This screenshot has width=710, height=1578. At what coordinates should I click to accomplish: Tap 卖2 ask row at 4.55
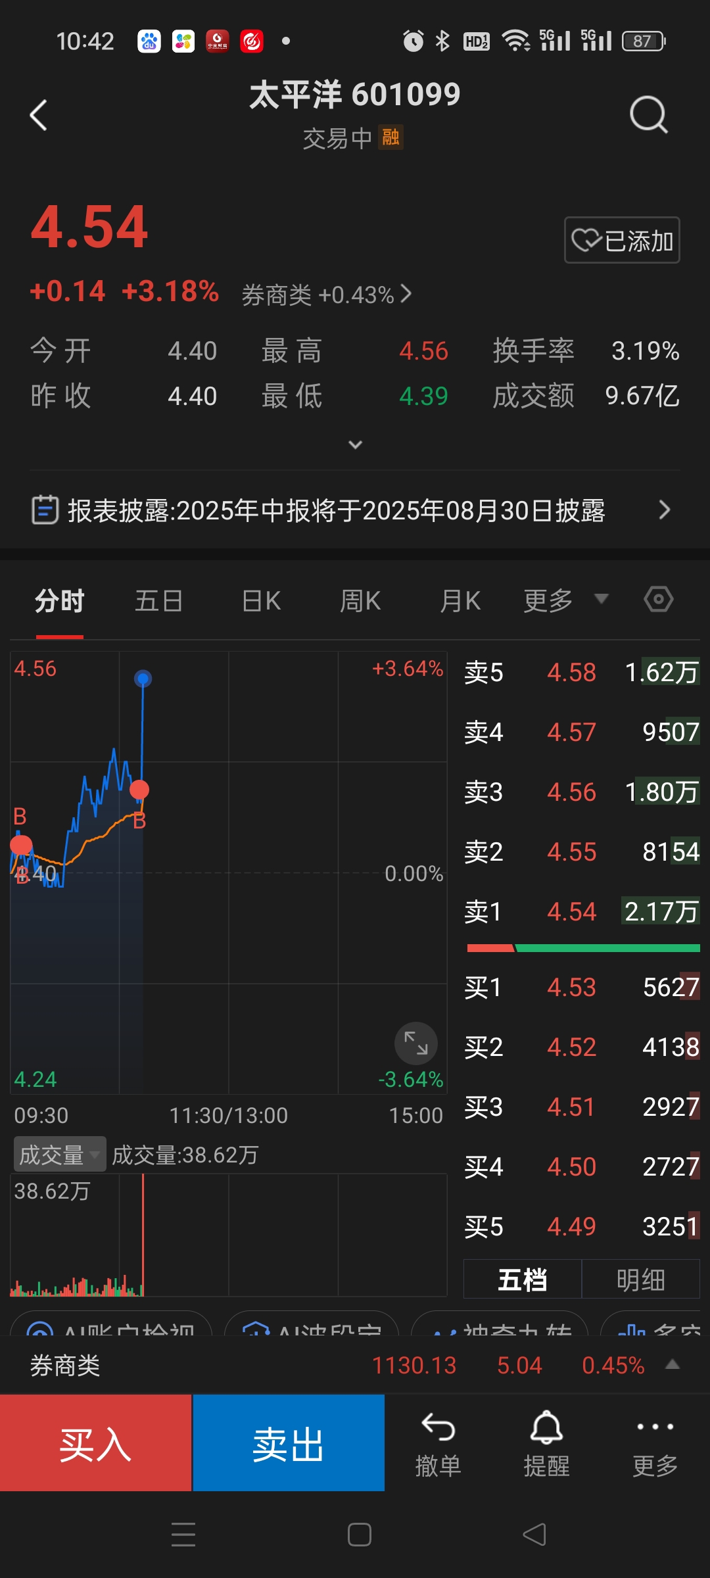(582, 852)
